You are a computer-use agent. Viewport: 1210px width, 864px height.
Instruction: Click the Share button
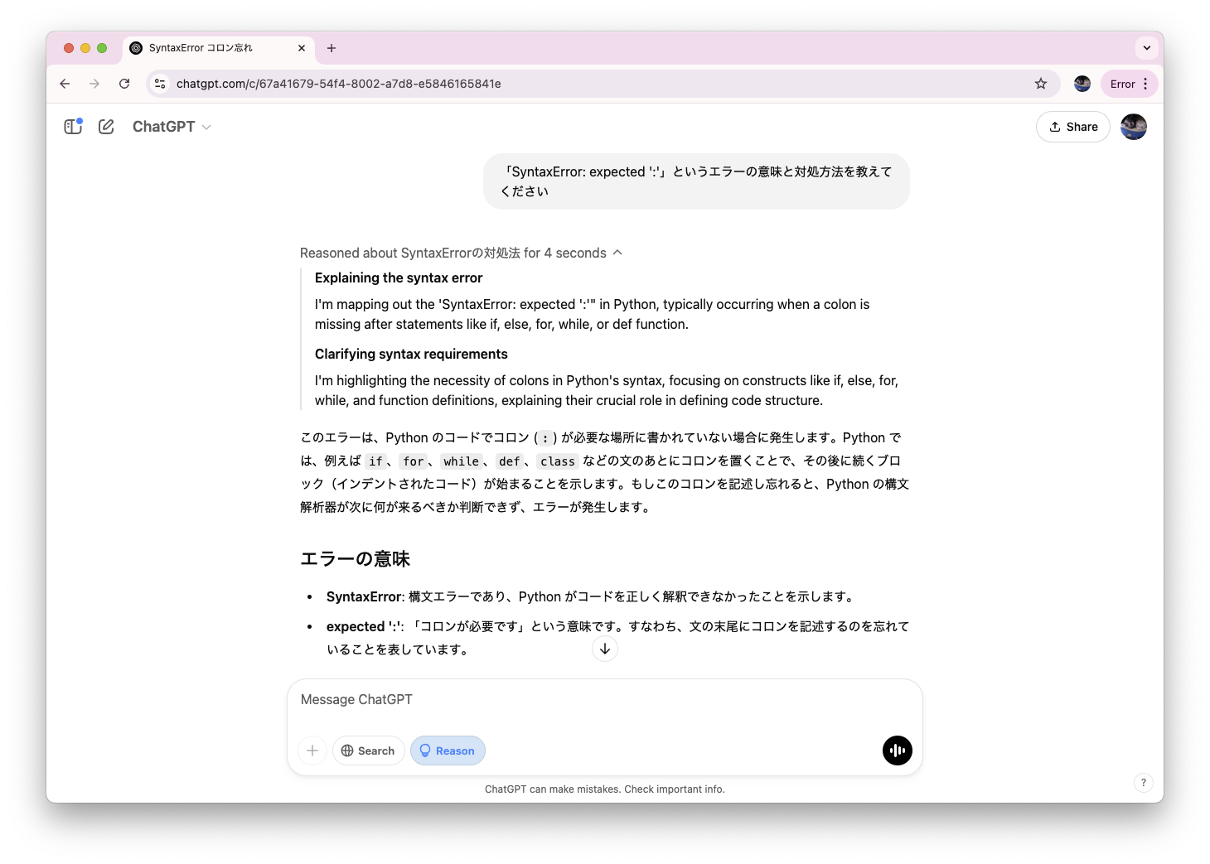pyautogui.click(x=1073, y=127)
